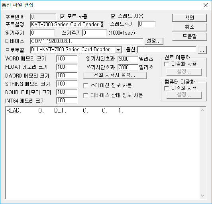Check 이중화 사용 under 선로 이중화
This screenshot has height=204, width=212.
point(167,64)
